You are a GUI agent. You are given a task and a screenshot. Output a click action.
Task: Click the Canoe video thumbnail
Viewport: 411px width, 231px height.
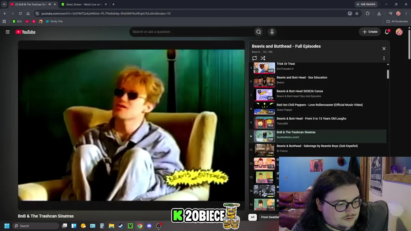pyautogui.click(x=264, y=94)
